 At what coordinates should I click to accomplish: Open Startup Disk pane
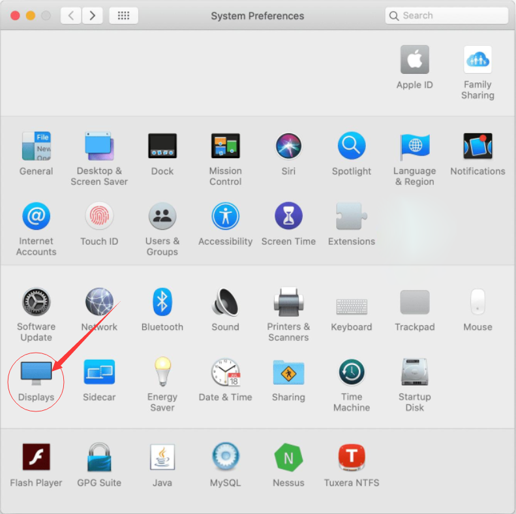[415, 372]
